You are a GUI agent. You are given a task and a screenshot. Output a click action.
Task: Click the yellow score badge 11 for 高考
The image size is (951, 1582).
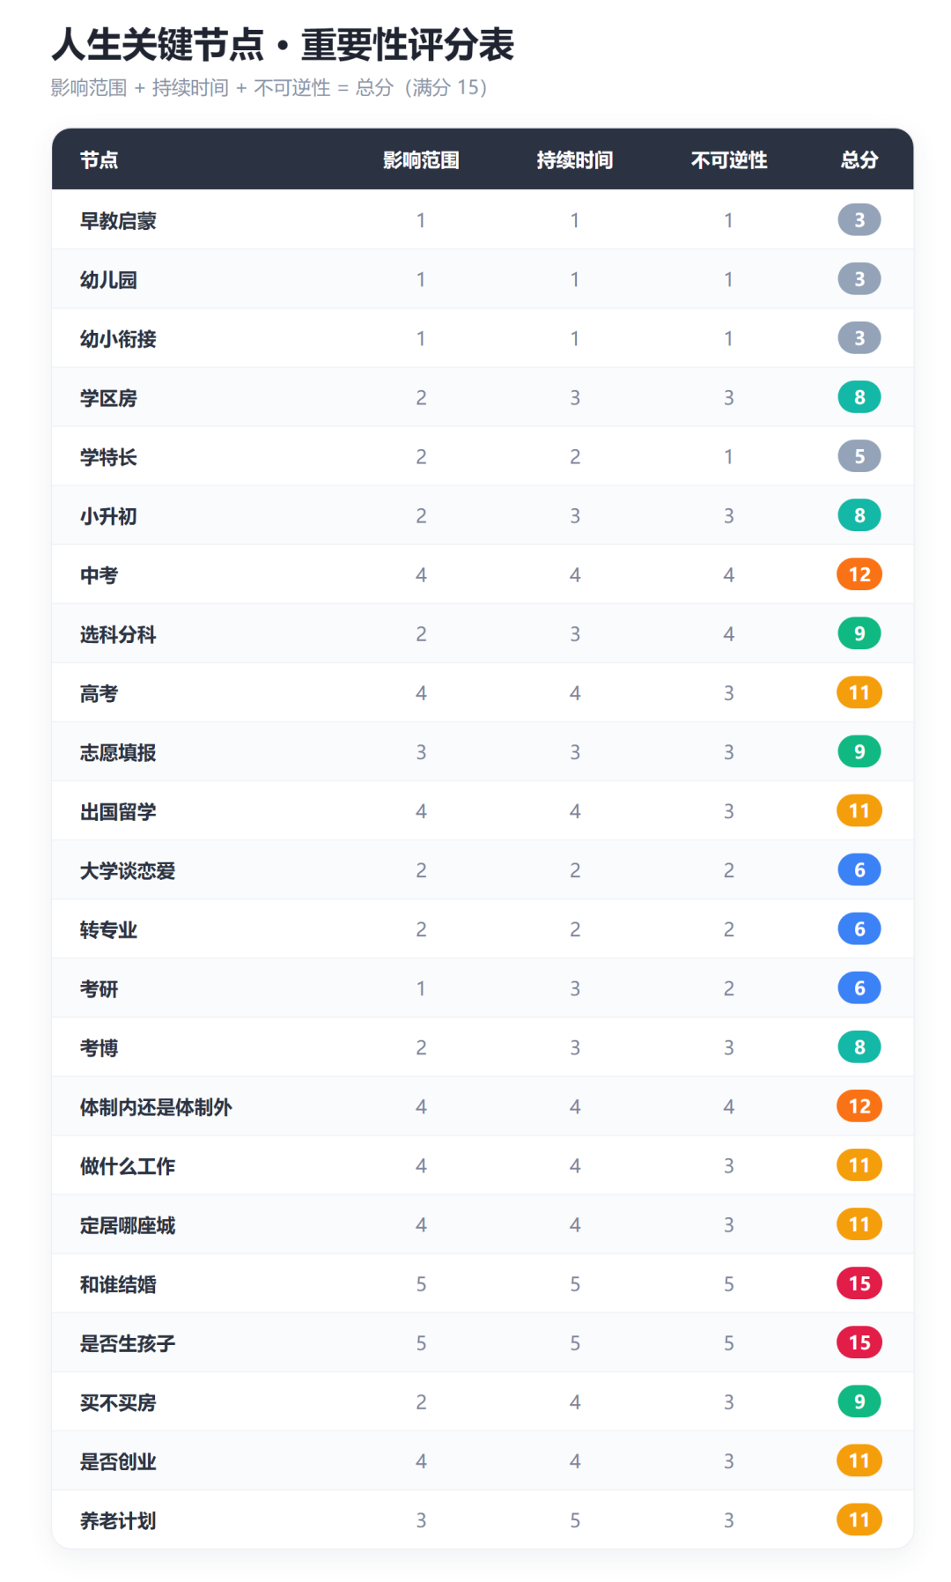tap(859, 692)
